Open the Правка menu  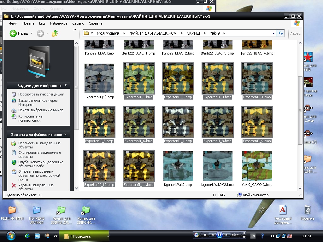tap(28, 23)
